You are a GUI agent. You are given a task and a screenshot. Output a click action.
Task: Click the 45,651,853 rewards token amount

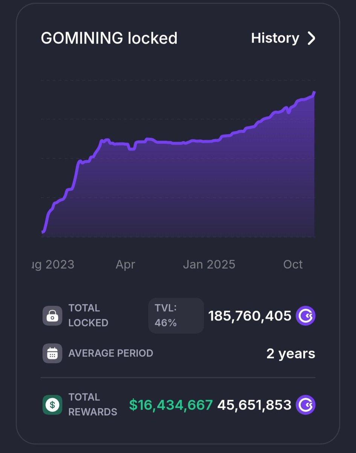(x=254, y=405)
